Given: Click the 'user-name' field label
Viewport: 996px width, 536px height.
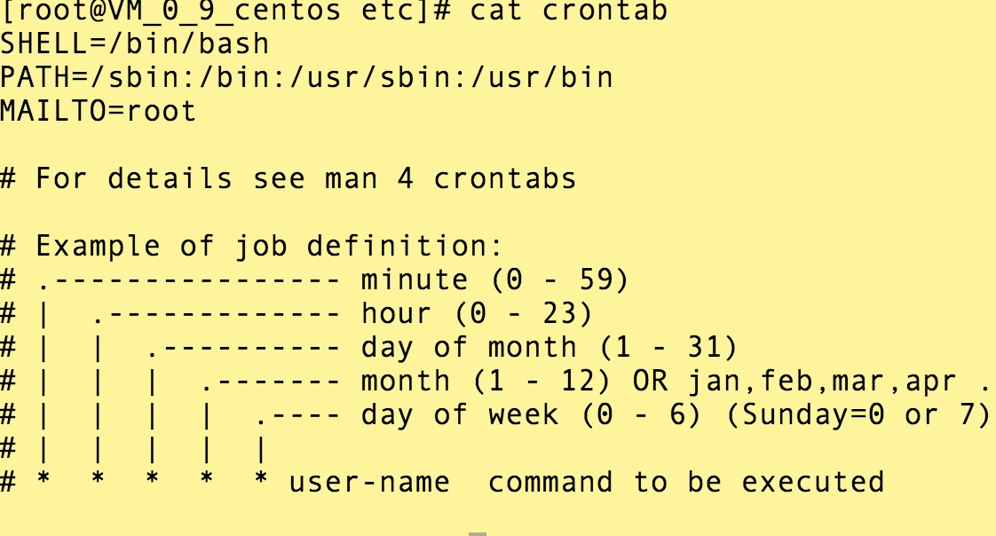Looking at the screenshot, I should pos(369,483).
